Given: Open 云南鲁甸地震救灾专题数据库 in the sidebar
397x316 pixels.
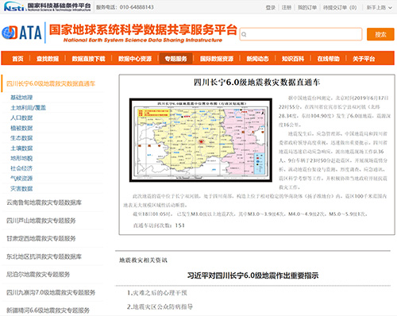Looking at the screenshot, I should pos(44,202).
